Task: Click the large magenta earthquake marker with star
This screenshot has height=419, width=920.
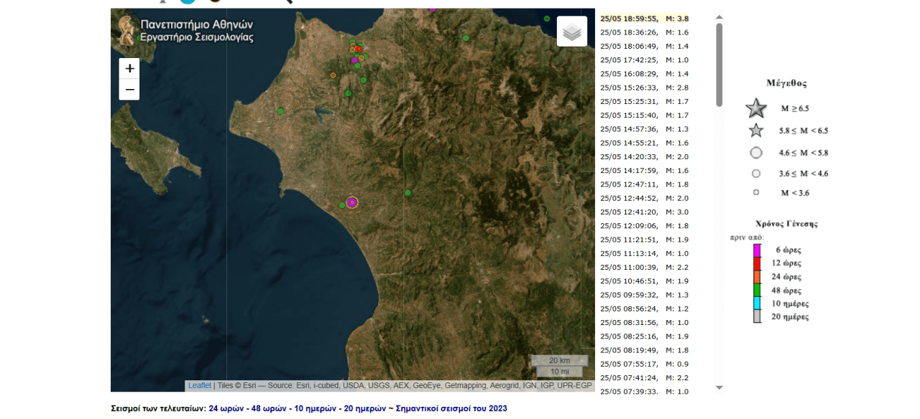Action: [352, 202]
